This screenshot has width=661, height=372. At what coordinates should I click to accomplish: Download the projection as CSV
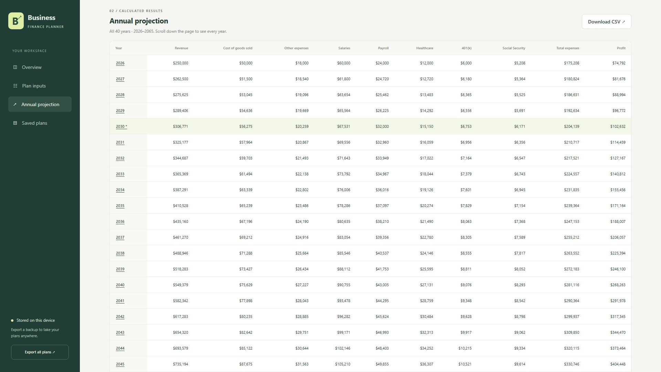(x=606, y=22)
